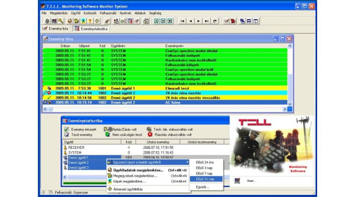
Task: Switch to the Esemény lista tab
Action: [x=56, y=29]
